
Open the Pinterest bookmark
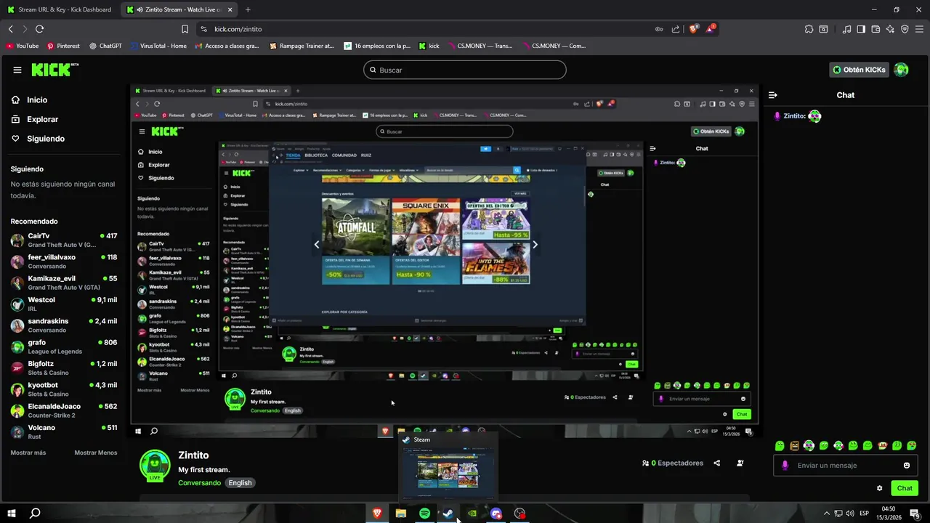(63, 46)
